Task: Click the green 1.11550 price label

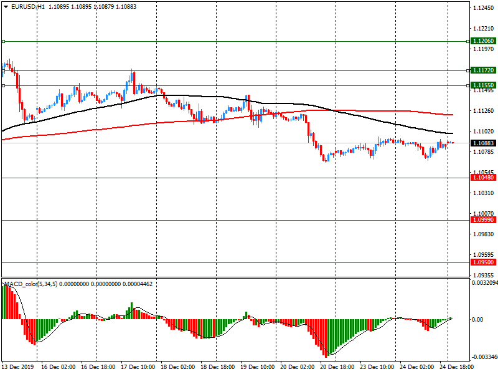Action: [x=482, y=85]
